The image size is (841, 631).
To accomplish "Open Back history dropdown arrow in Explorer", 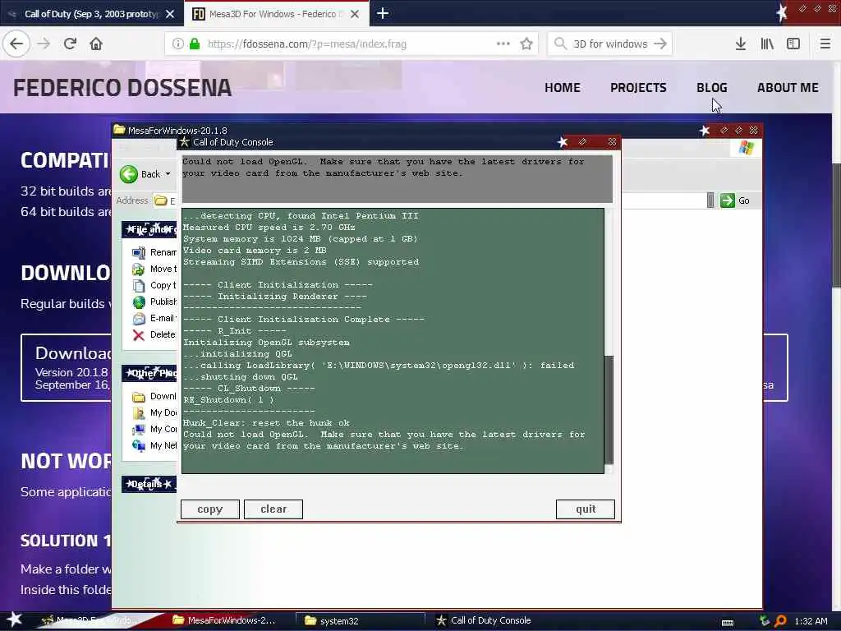I will pyautogui.click(x=168, y=174).
